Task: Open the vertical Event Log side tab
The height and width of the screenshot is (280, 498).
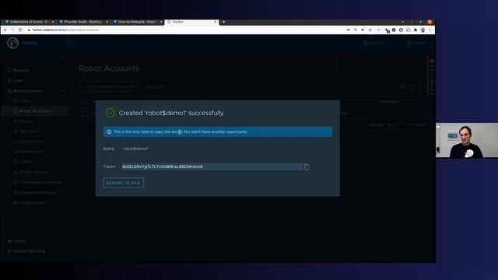Action: [432, 75]
